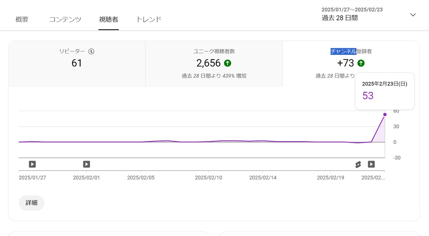The image size is (429, 236).
Task: Click the 2025/02/05 axis label
Action: pyautogui.click(x=141, y=178)
